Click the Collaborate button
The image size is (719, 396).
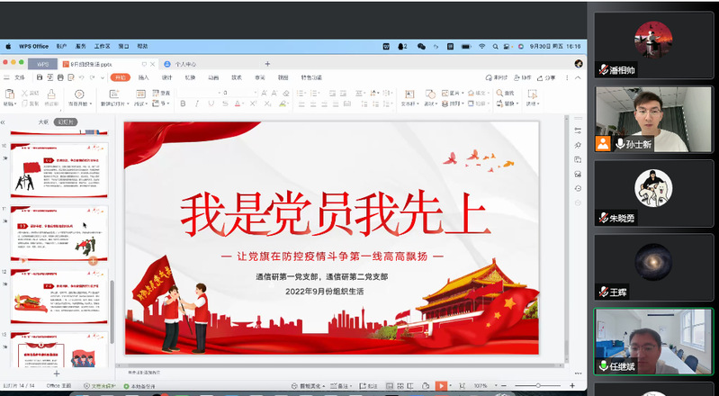coord(523,77)
